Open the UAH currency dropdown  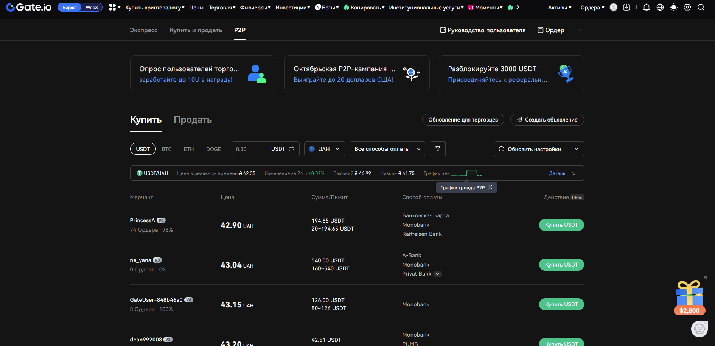[x=325, y=149]
